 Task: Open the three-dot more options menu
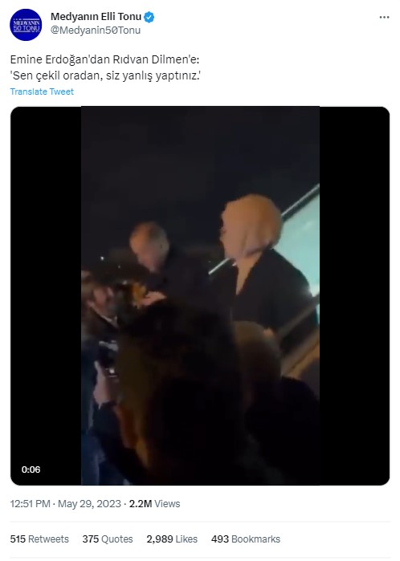pos(384,17)
